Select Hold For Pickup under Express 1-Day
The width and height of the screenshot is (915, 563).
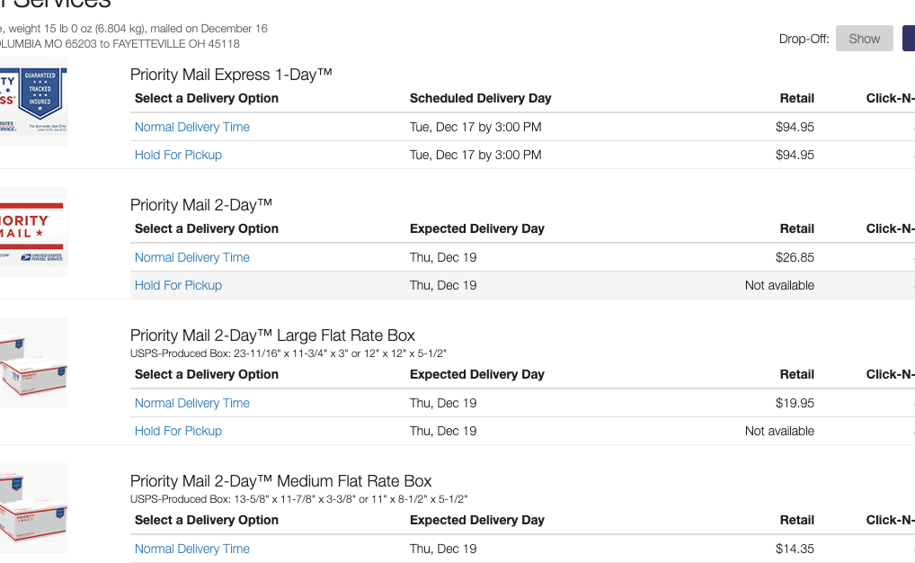coord(178,155)
